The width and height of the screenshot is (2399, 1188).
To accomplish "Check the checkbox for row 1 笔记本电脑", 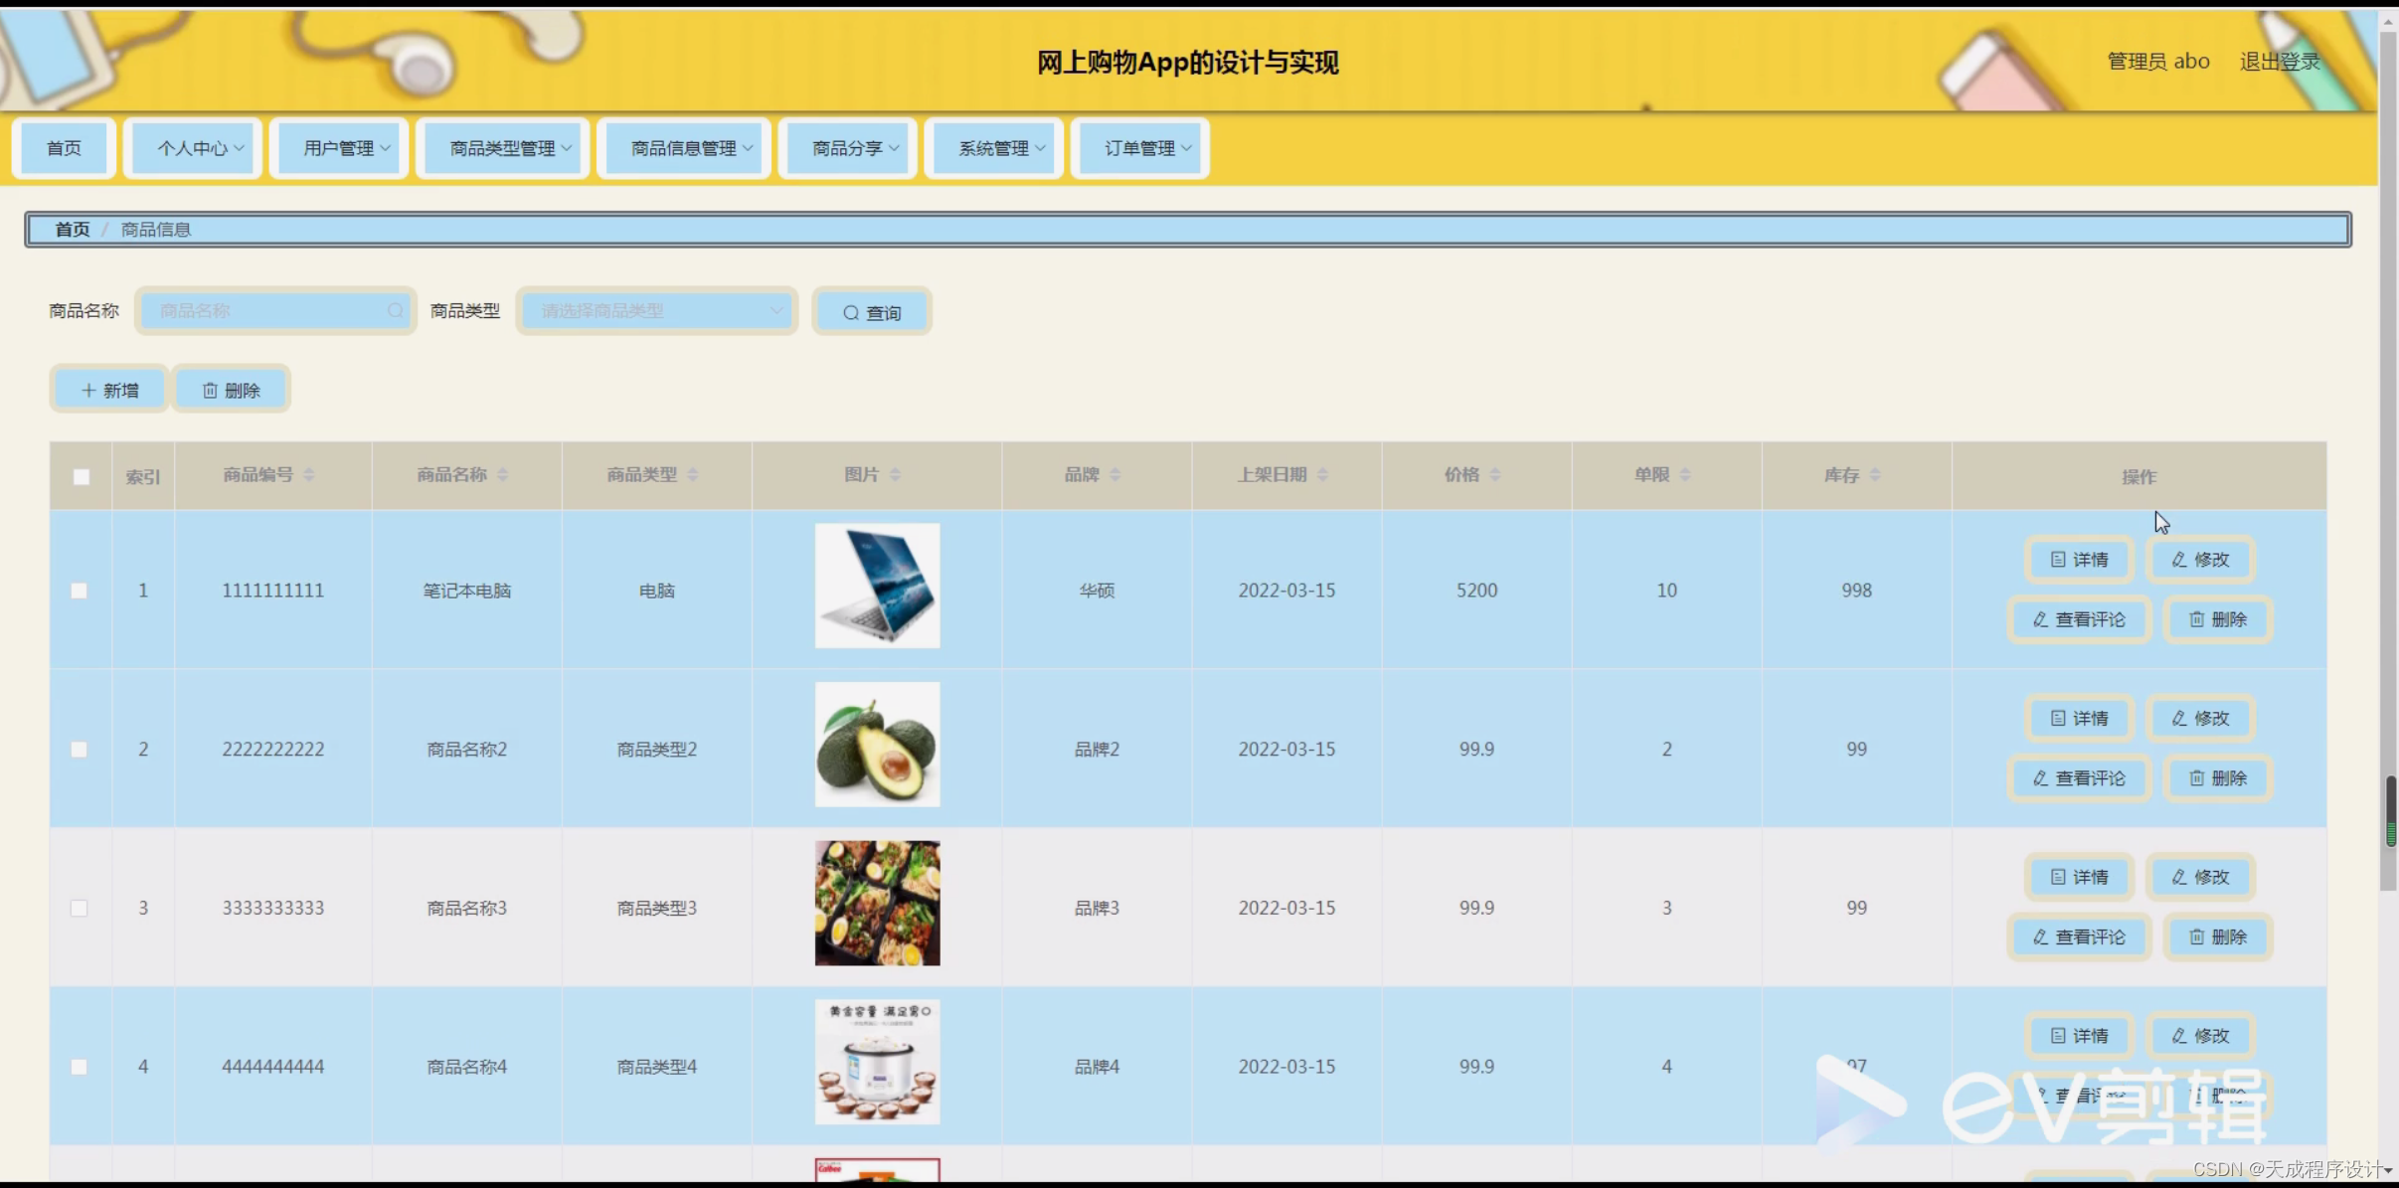I will tap(81, 590).
